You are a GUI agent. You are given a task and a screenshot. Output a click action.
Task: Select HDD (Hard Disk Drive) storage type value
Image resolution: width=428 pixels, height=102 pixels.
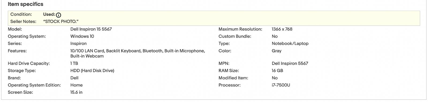92,71
